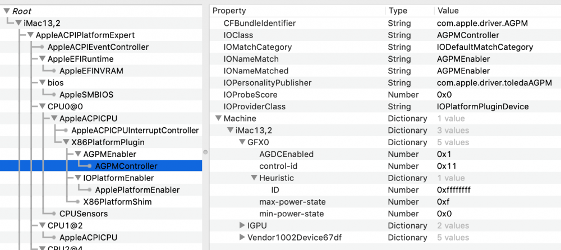
Task: Select ApplePlatformEnabler in the tree
Action: [x=137, y=190]
